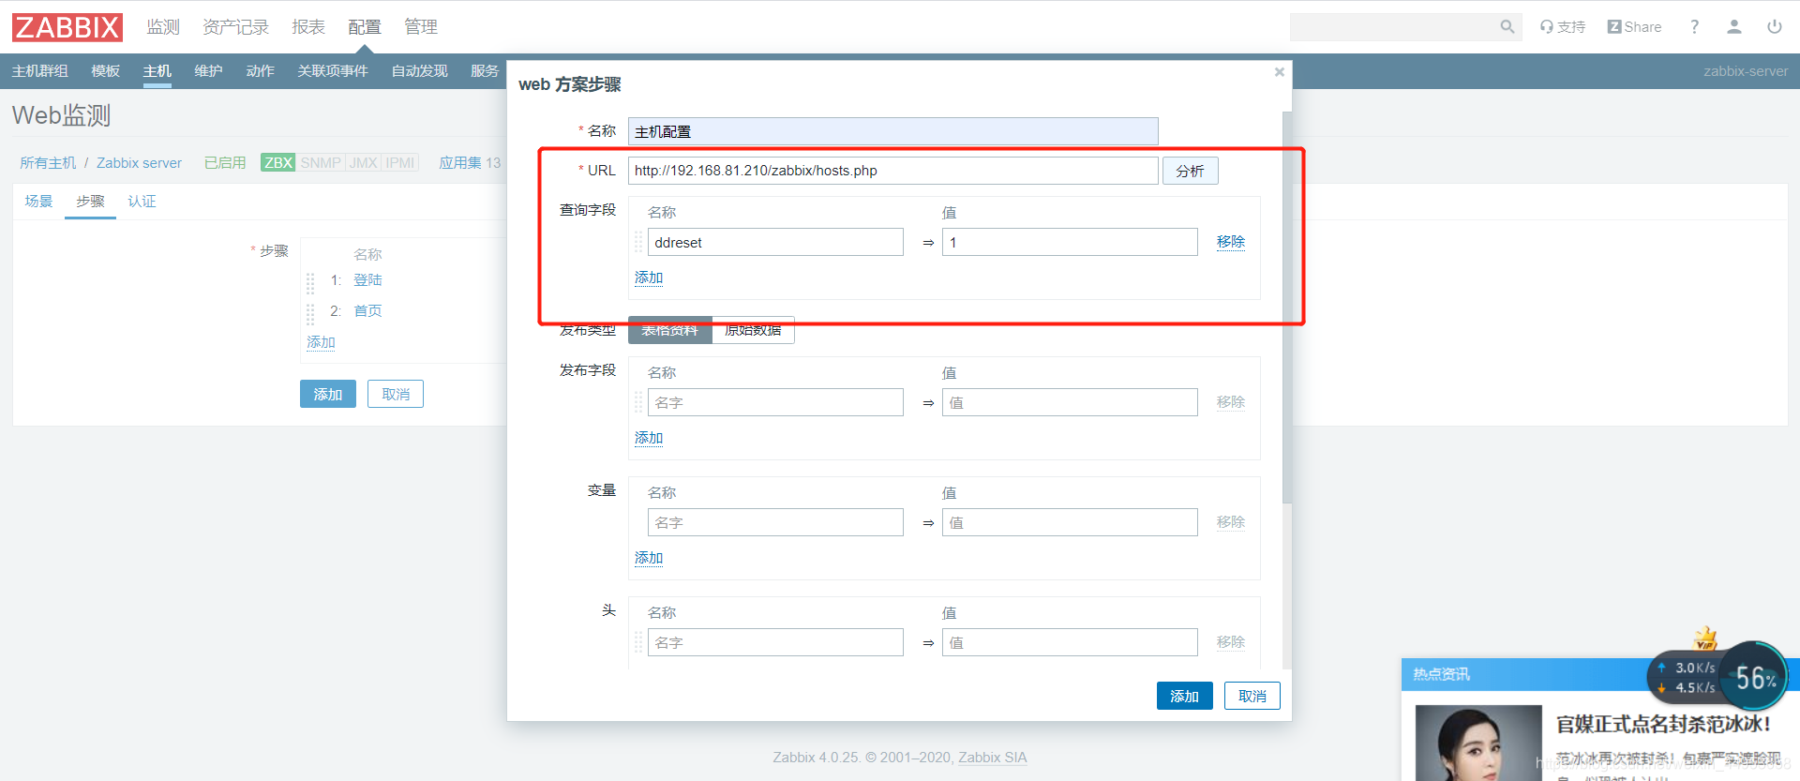Screen dimensions: 1800x781
Task: Click the search magnifier icon
Action: point(1507,27)
